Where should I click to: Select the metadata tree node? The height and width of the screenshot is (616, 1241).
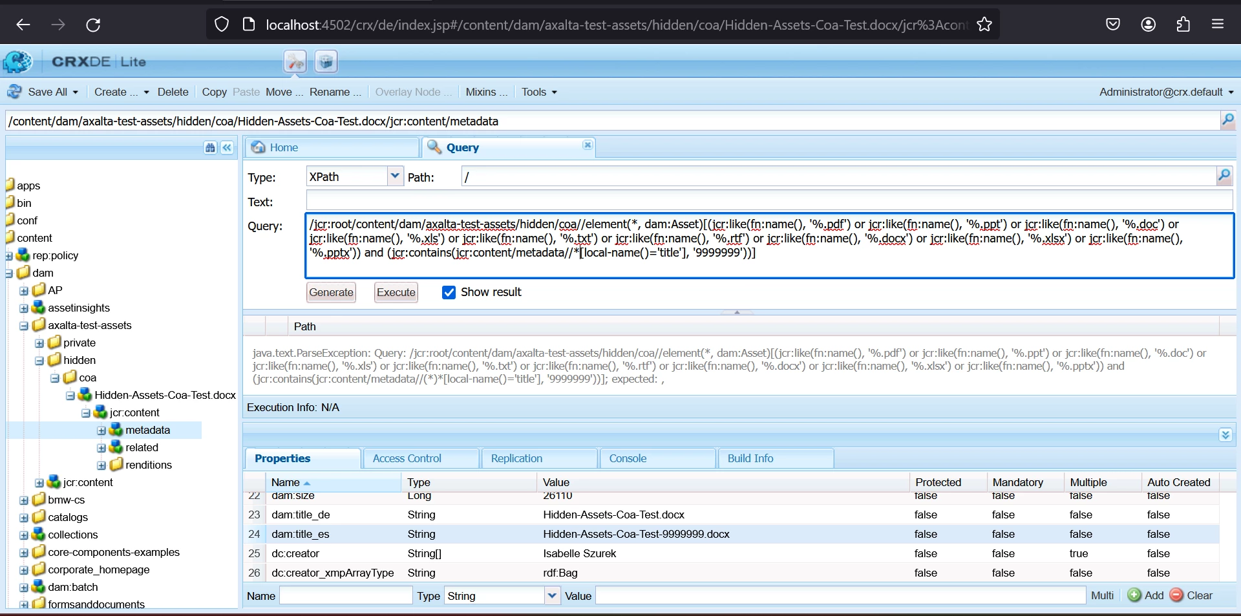(148, 430)
